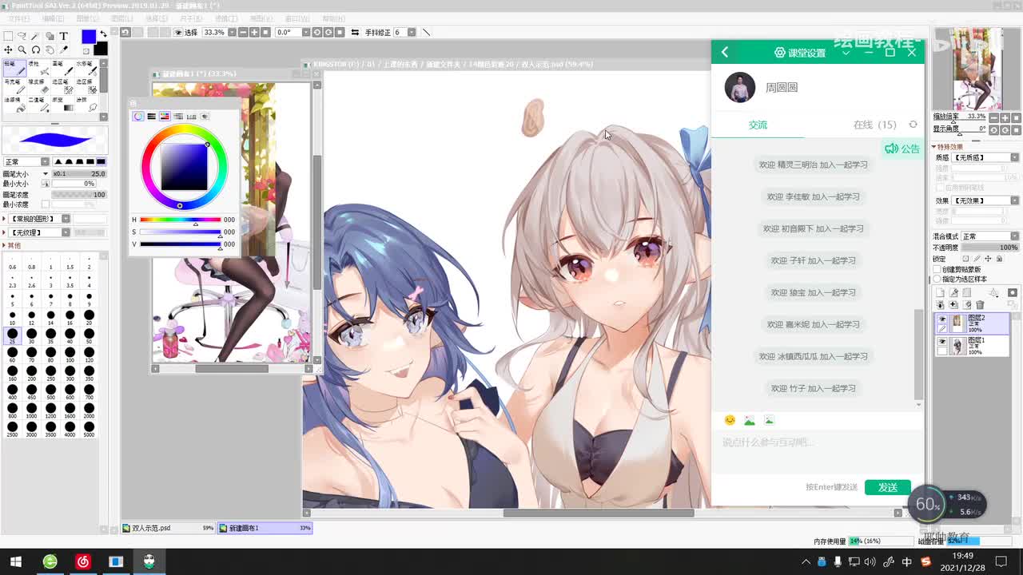Toggle selection visibility eye in toolbar
Screen dimensions: 1023x575
point(178,33)
